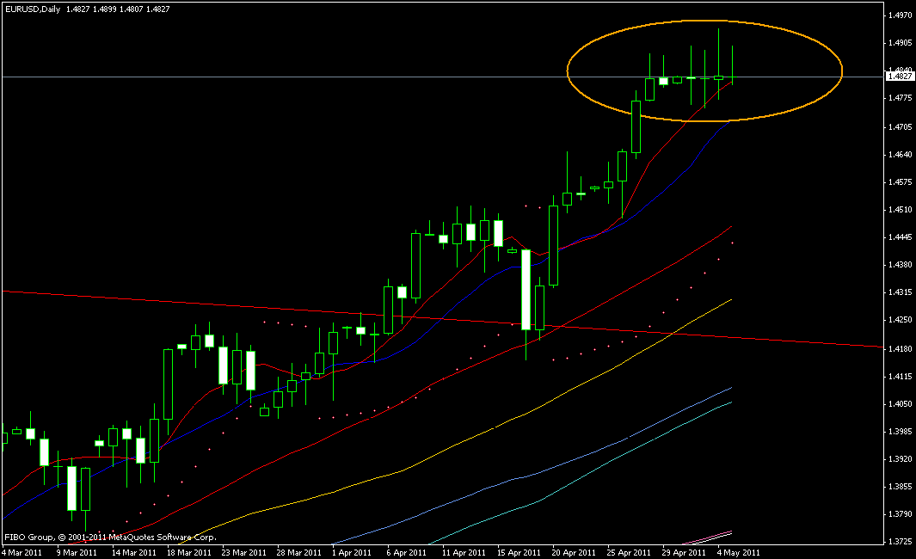Image resolution: width=916 pixels, height=559 pixels.
Task: Click the 1.4575 price scale label
Action: pos(900,182)
